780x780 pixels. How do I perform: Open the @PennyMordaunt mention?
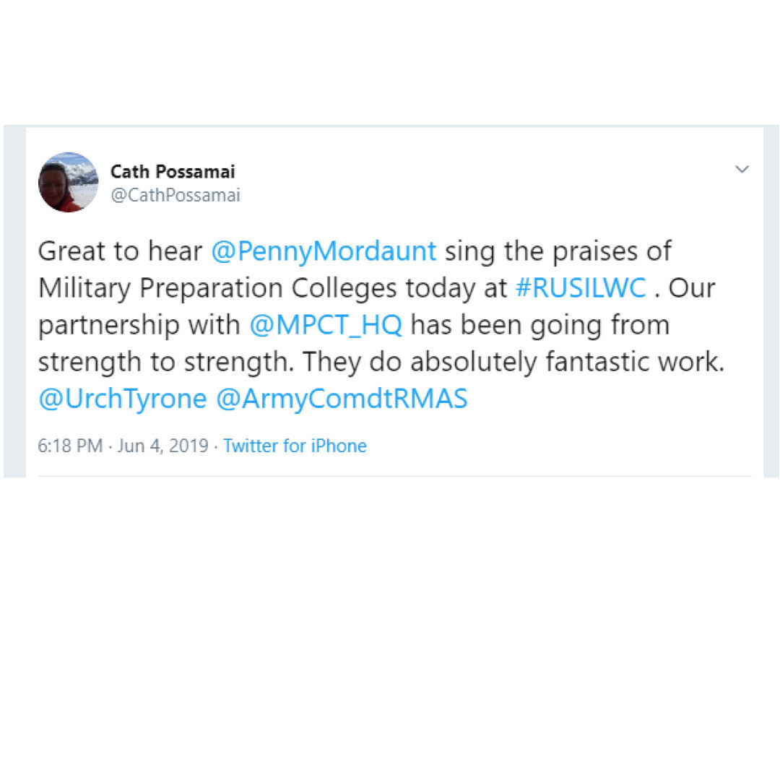click(324, 251)
